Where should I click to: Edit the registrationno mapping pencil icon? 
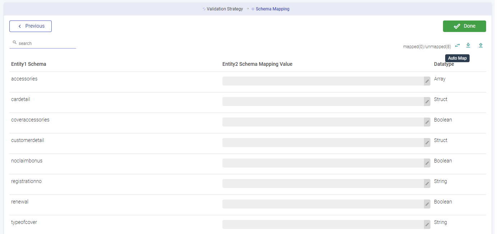pos(427,184)
